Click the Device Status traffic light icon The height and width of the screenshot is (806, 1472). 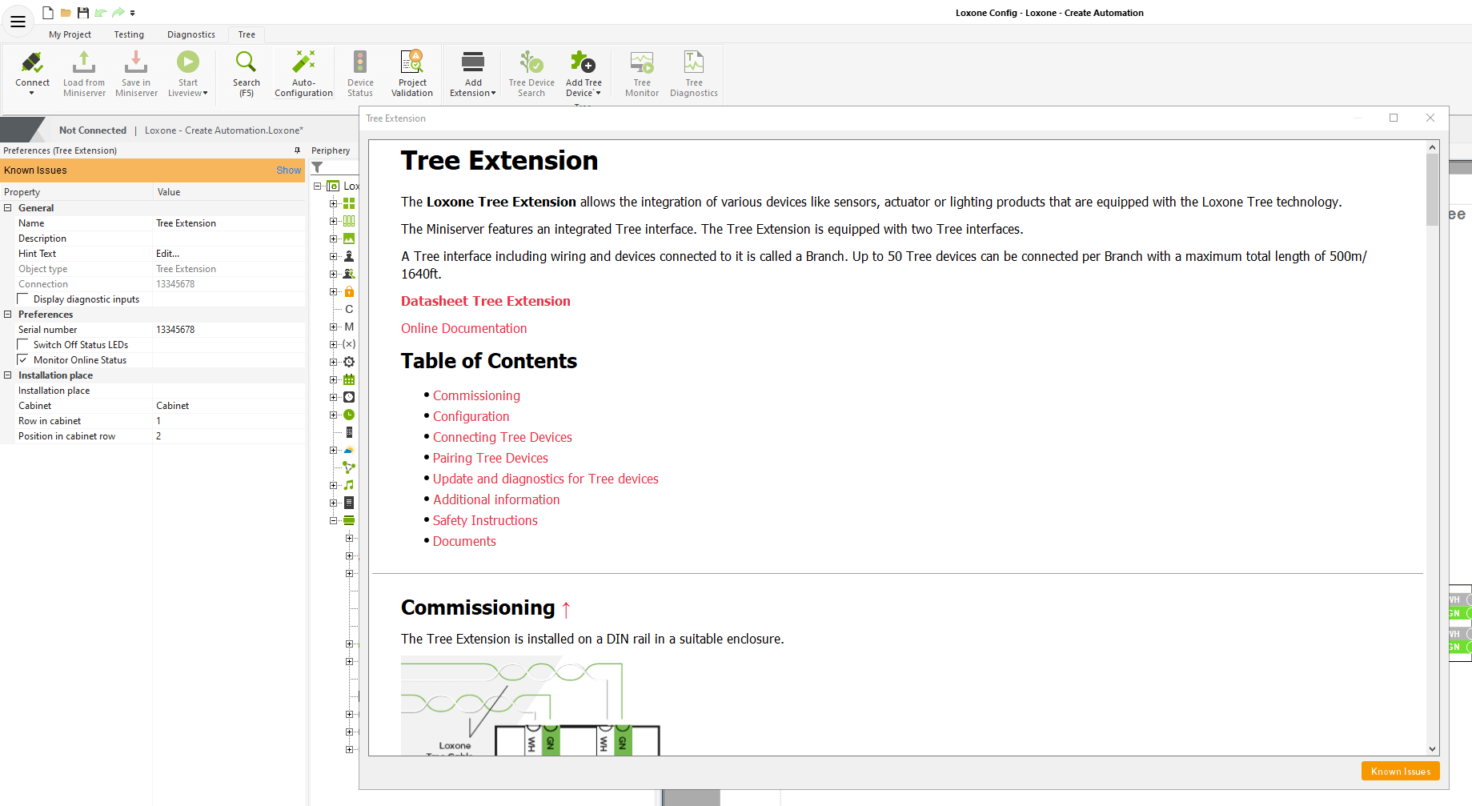(360, 64)
